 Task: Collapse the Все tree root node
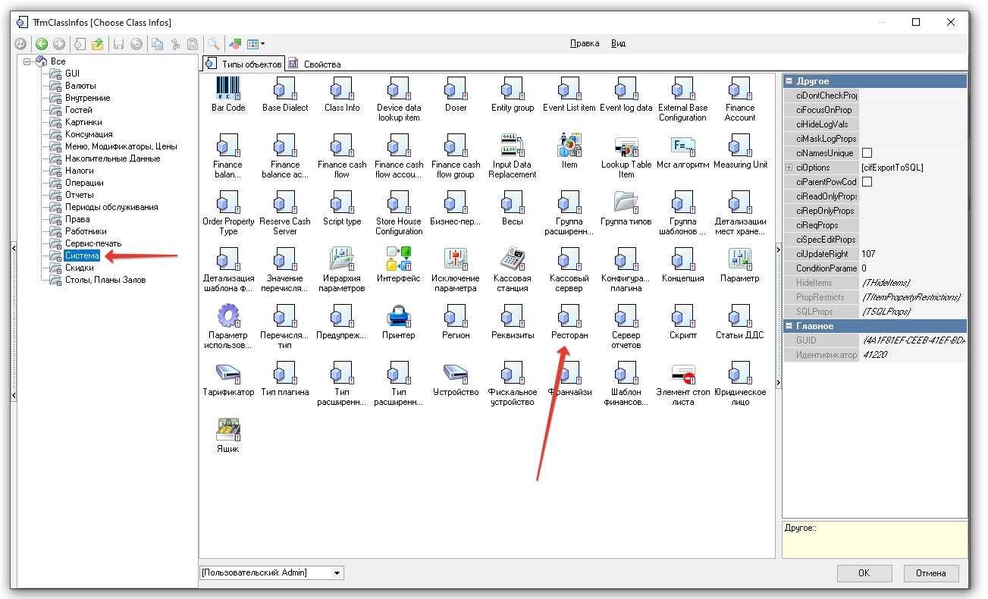(x=27, y=61)
